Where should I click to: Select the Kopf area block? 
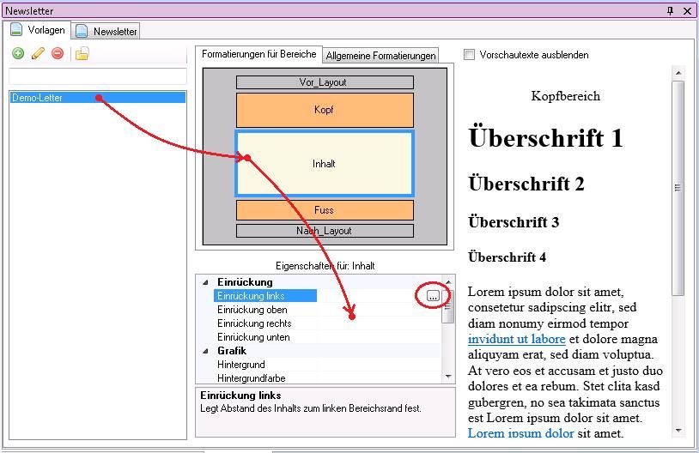[325, 110]
